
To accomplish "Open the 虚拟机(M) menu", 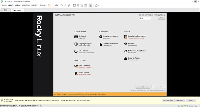I will (26, 5).
